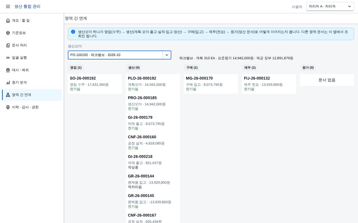The width and height of the screenshot is (358, 223).
Task: Click 공정 실적 · 4,818,085원 text
Action: pyautogui.click(x=146, y=144)
